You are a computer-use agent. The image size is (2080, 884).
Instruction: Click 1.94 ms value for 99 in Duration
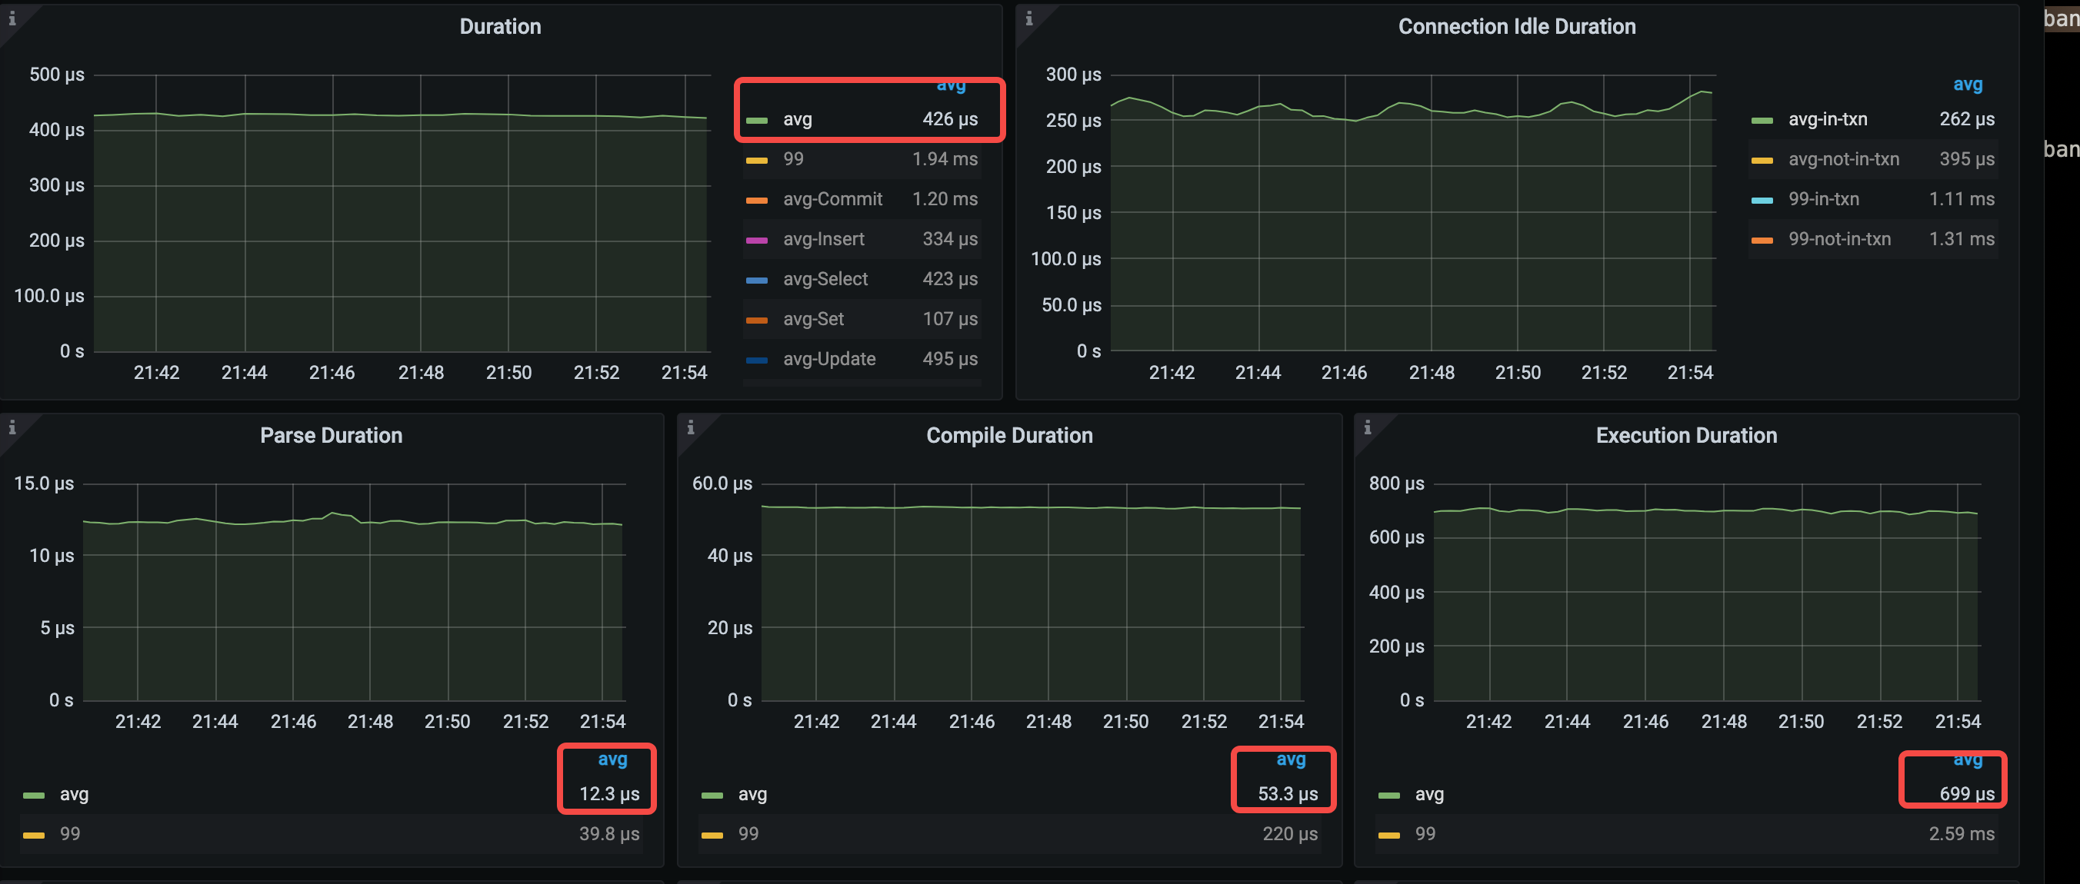pyautogui.click(x=945, y=159)
